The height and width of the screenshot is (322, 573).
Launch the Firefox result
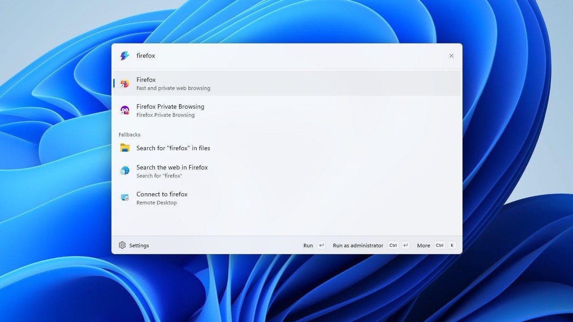(287, 83)
